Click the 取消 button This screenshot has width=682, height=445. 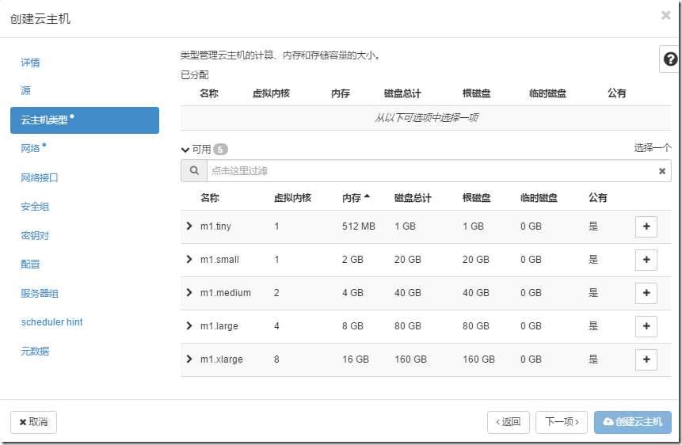pos(33,422)
